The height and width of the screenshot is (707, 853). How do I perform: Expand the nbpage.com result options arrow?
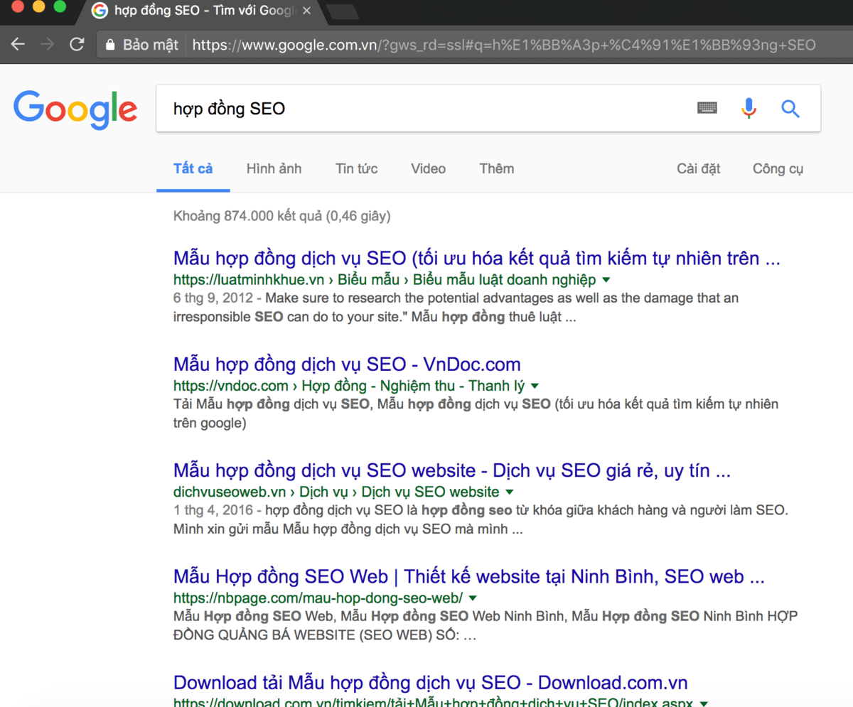(x=473, y=598)
